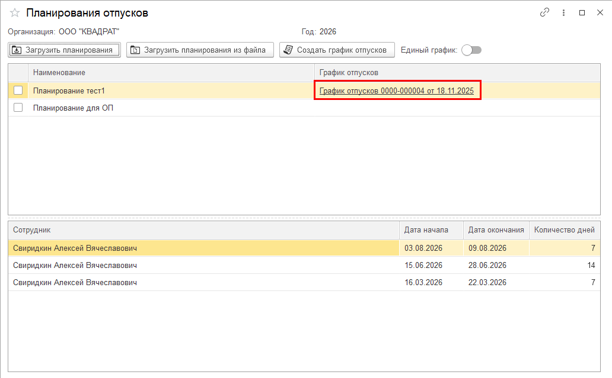This screenshot has height=378, width=612.
Task: Open График отпусков 0000-000004 link
Action: coord(396,91)
